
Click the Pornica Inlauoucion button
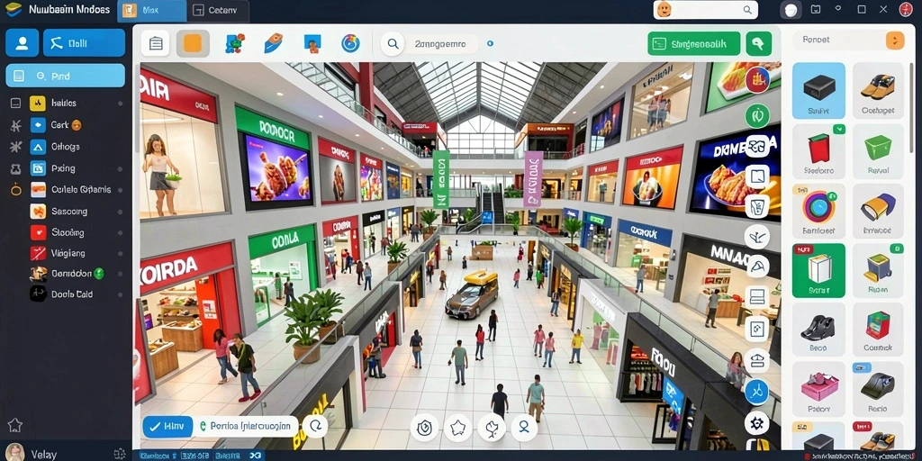click(246, 427)
